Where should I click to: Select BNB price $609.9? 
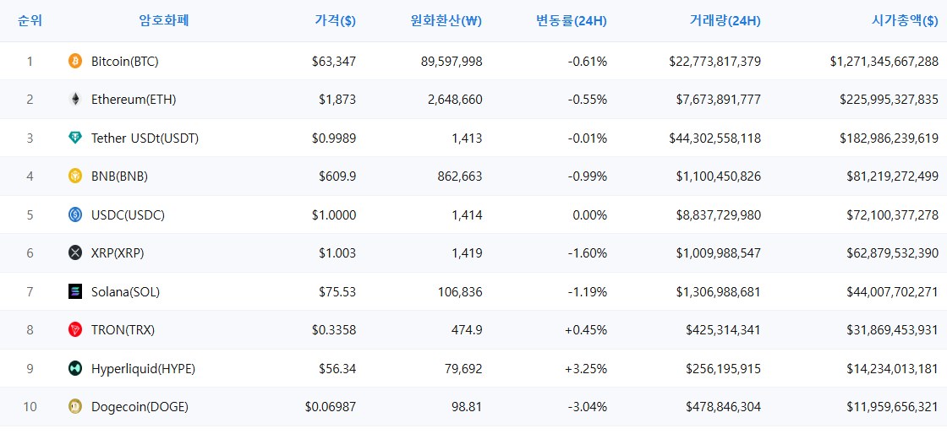[337, 176]
